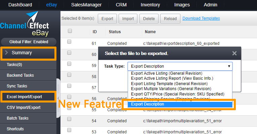The width and height of the screenshot is (257, 134).
Task: Toggle Global Filter: Enabled button
Action: point(29,42)
